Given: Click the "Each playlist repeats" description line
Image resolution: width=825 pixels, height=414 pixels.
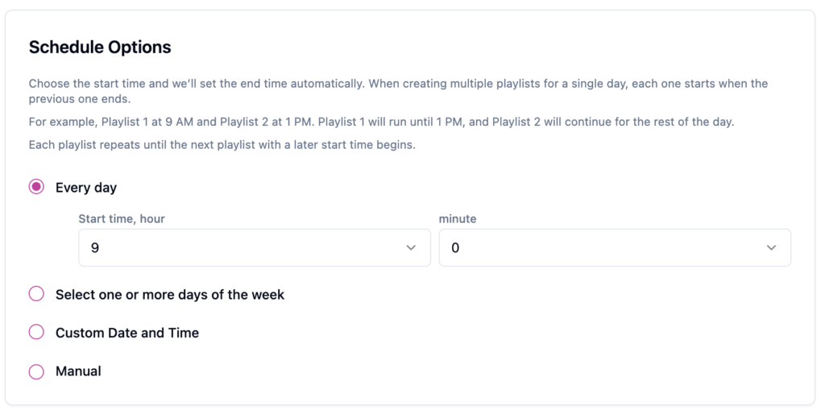Looking at the screenshot, I should click(x=222, y=146).
